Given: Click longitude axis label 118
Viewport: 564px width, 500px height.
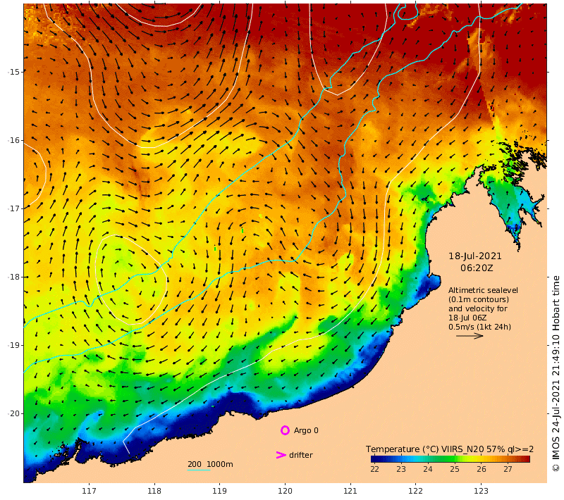Looking at the screenshot, I should 154,491.
